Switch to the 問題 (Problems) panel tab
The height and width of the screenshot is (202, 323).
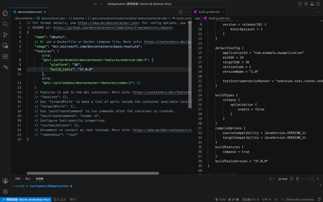(x=18, y=179)
